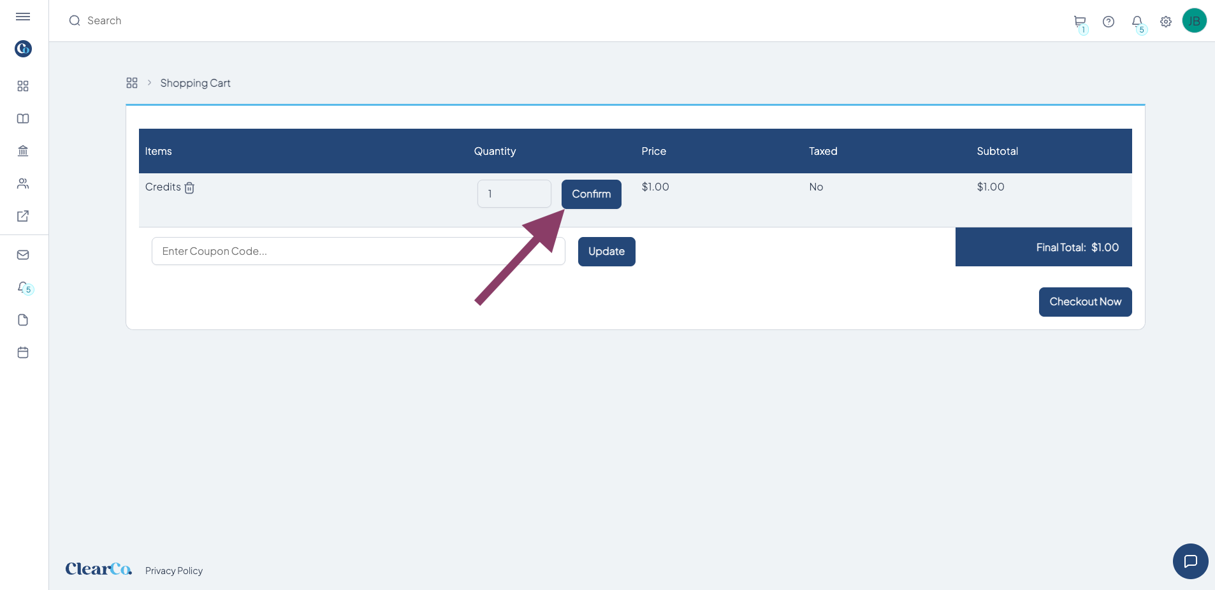The height and width of the screenshot is (590, 1215).
Task: Click the Price cell $1.00
Action: 655,187
